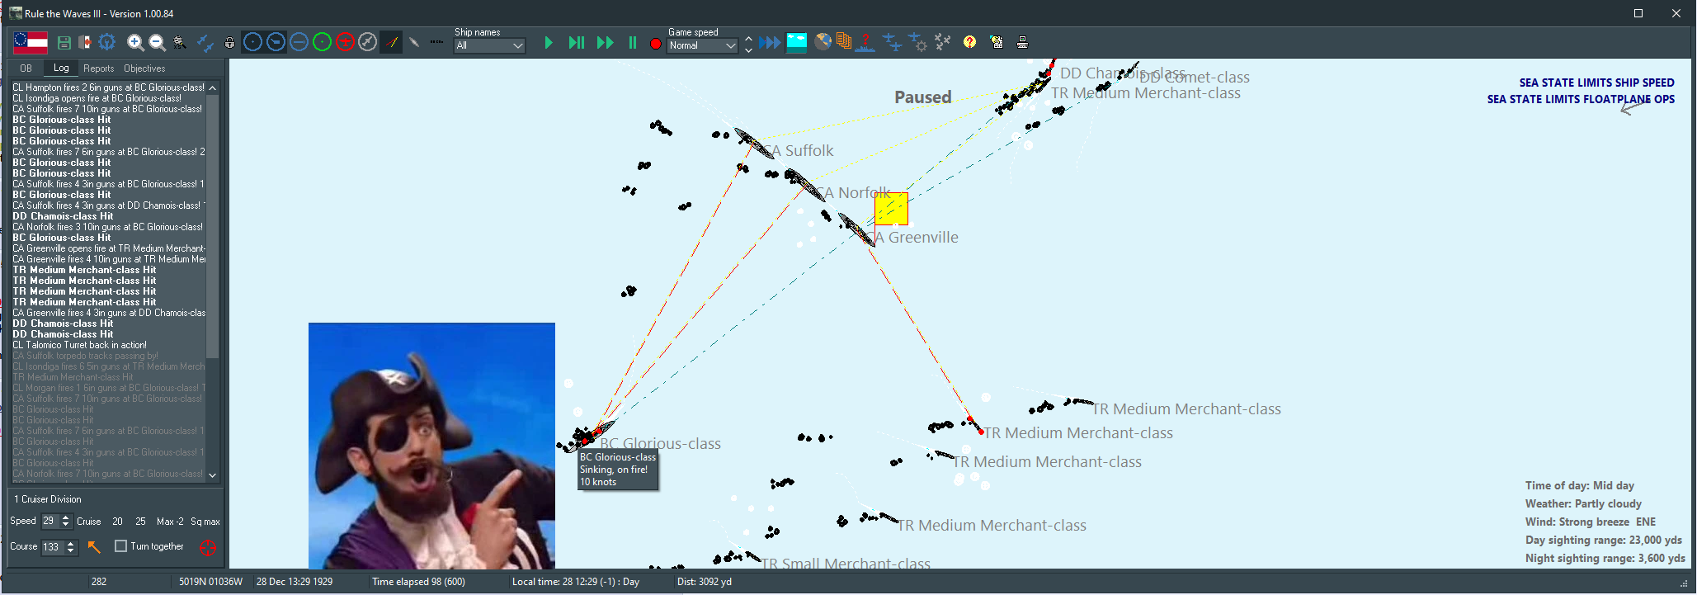Zoom out with magnifier minus icon
The height and width of the screenshot is (595, 1697).
click(x=157, y=42)
